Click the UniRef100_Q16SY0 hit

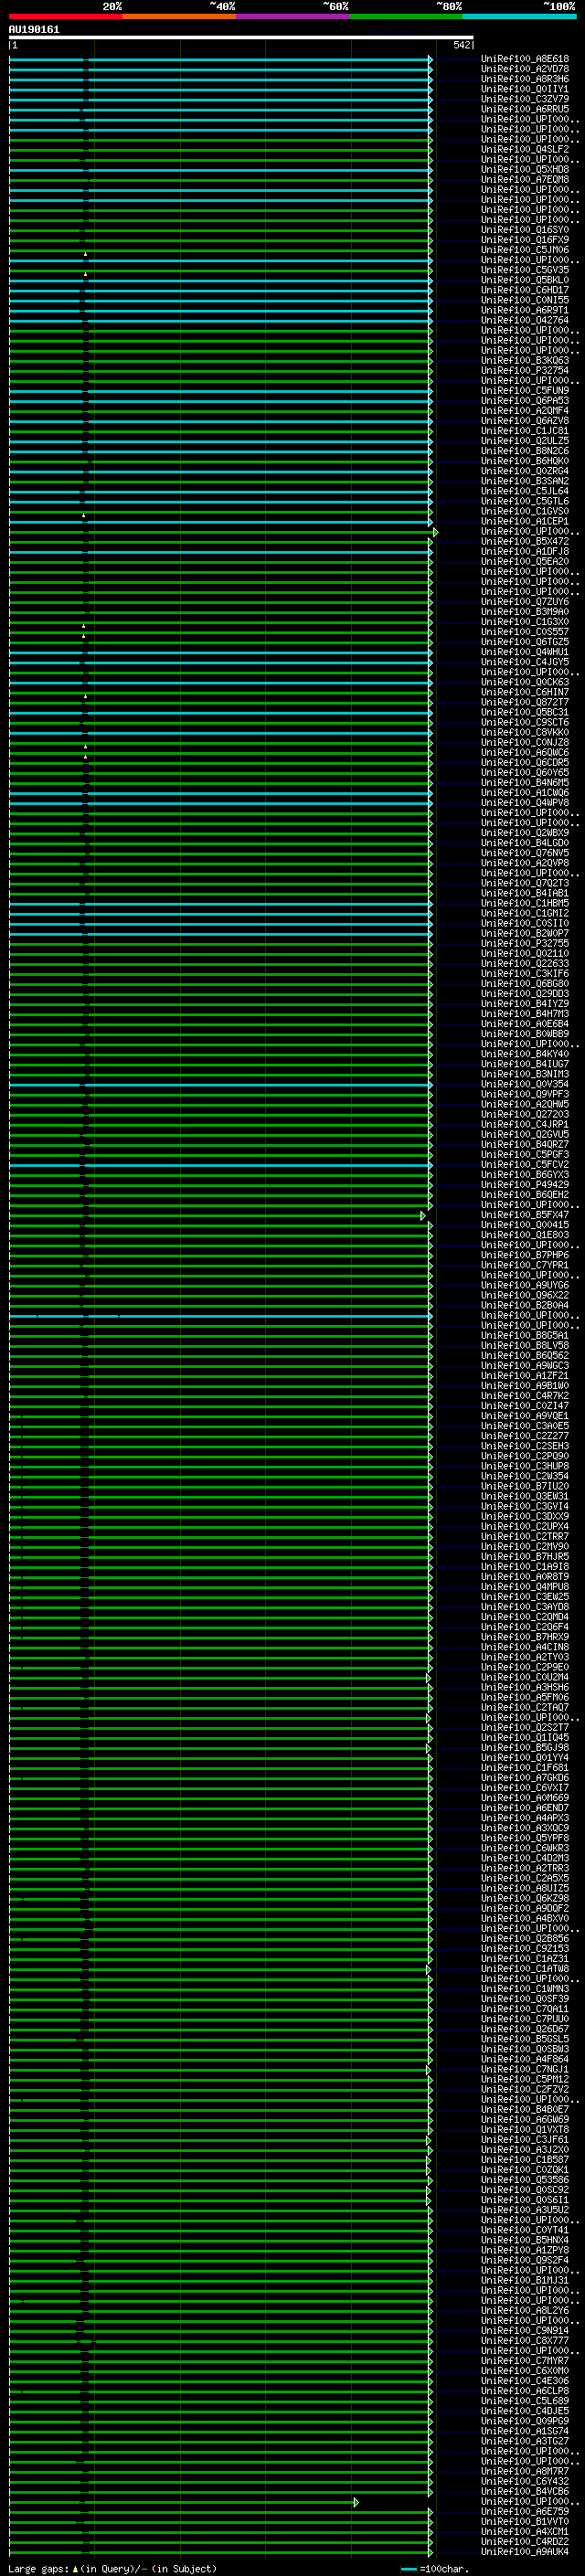pyautogui.click(x=525, y=230)
